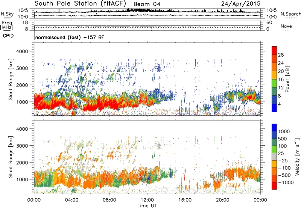Screen dimensions: 301x208
Task: Click the 04:00 time axis label
Action: click(71, 200)
